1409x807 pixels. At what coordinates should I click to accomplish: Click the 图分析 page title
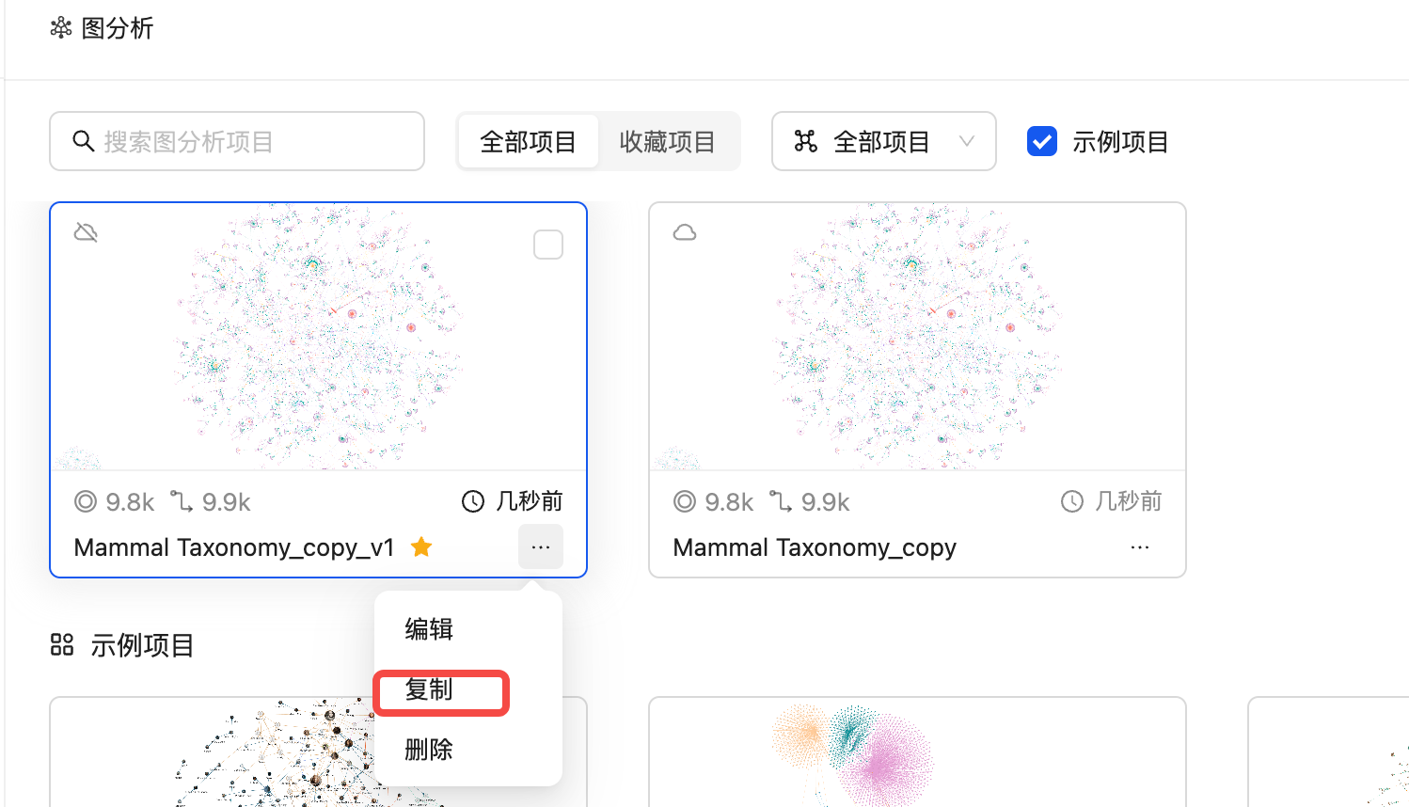click(118, 28)
